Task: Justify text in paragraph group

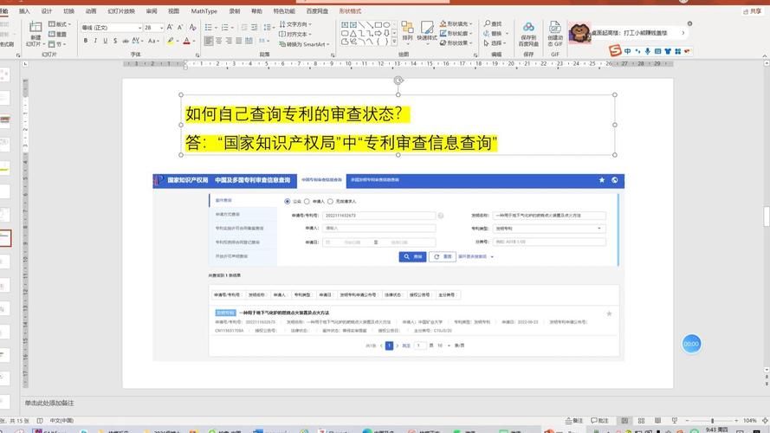Action: [239, 41]
